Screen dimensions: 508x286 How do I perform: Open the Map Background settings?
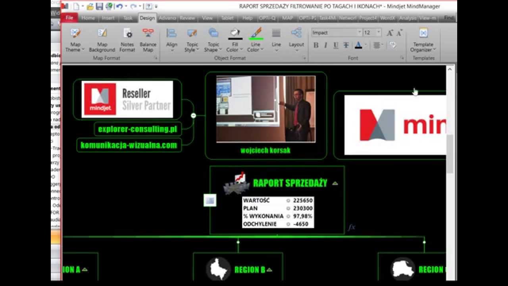tap(102, 40)
